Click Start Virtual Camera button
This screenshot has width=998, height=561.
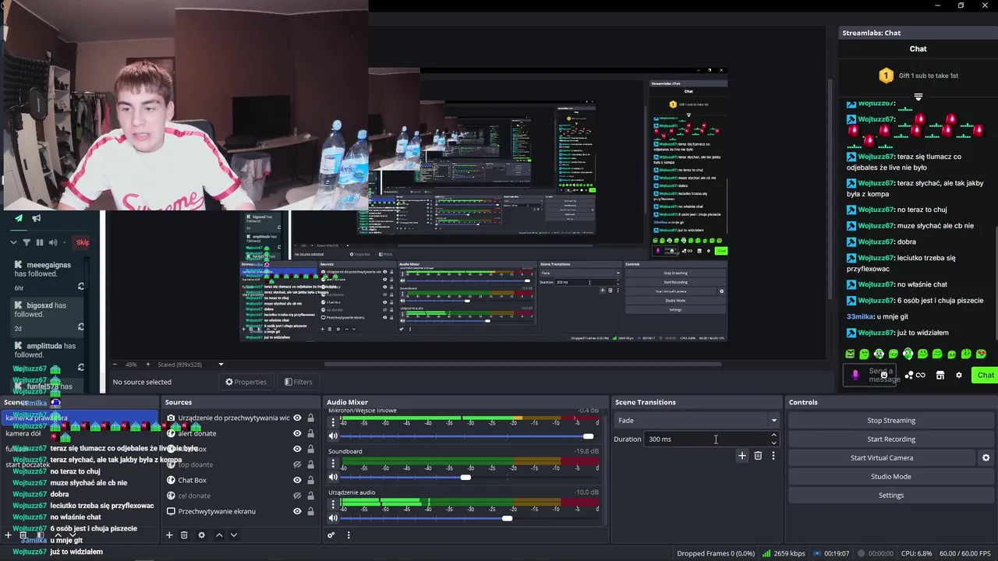pyautogui.click(x=882, y=458)
